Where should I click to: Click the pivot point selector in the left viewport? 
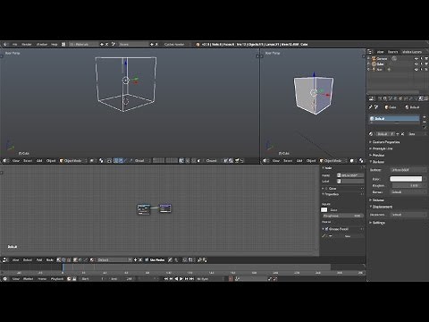click(x=102, y=161)
